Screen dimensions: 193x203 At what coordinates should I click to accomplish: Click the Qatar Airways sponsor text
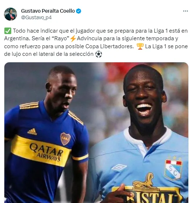(46, 152)
